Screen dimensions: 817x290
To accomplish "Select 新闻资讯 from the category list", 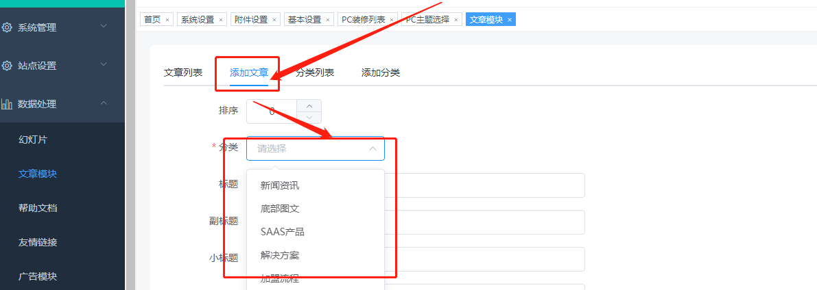I will 280,185.
